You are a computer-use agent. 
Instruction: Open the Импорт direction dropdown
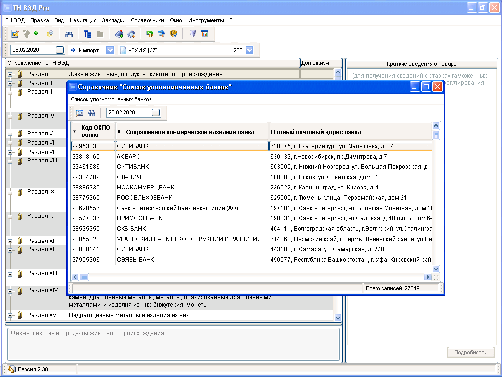point(110,50)
